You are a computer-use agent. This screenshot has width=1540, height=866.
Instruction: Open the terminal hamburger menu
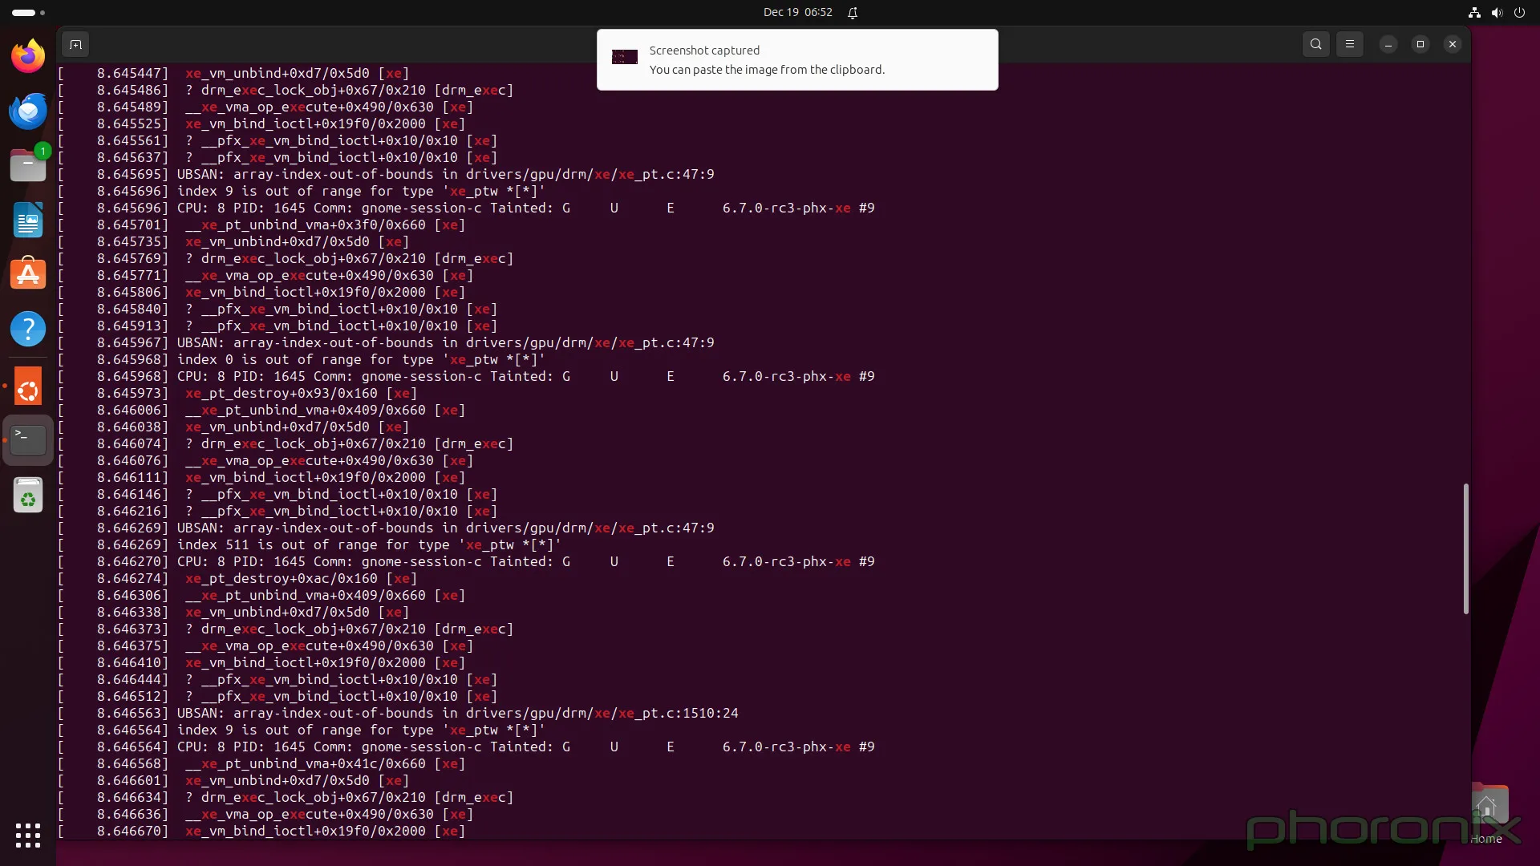1350,44
